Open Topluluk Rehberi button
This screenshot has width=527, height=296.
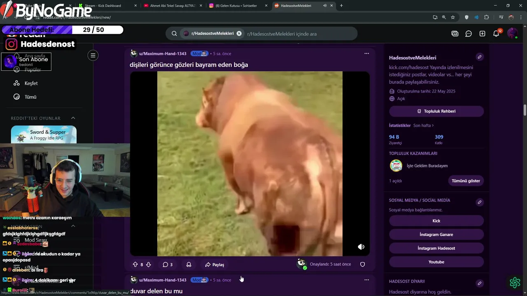436,111
